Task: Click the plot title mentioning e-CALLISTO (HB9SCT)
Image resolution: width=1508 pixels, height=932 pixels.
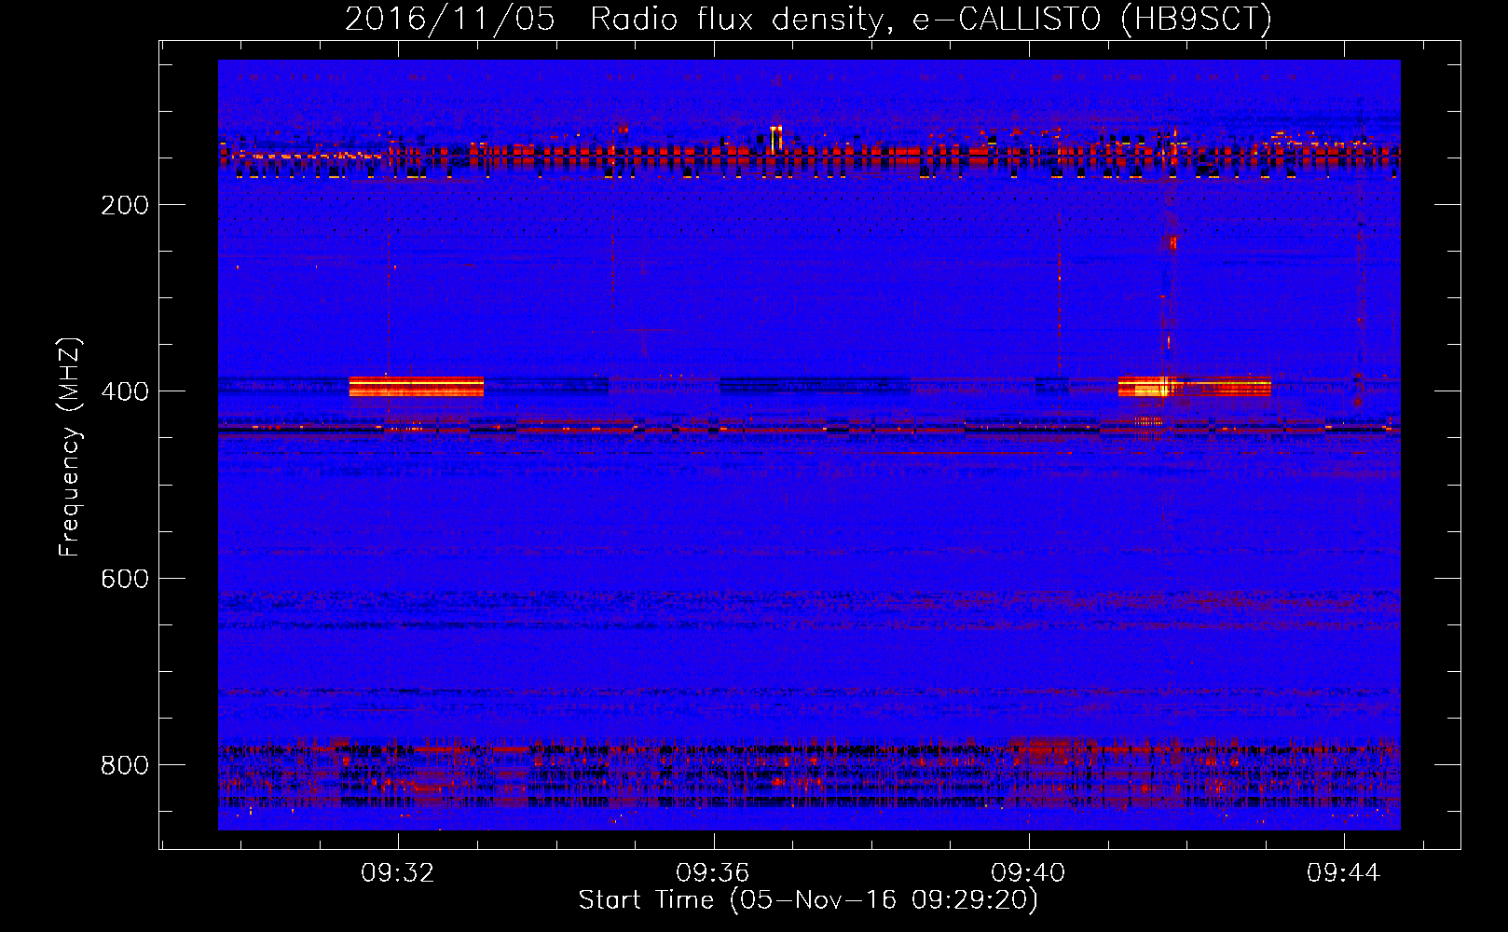Action: (x=808, y=19)
